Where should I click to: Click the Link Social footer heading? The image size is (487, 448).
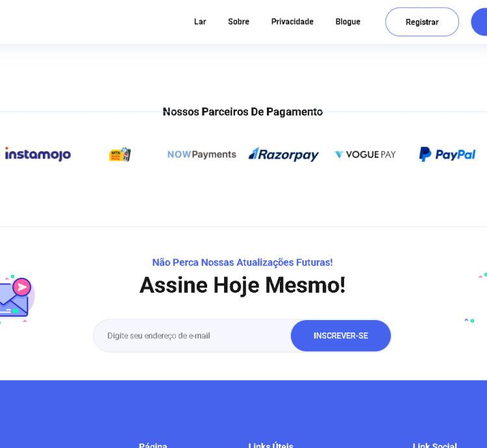[x=435, y=445]
